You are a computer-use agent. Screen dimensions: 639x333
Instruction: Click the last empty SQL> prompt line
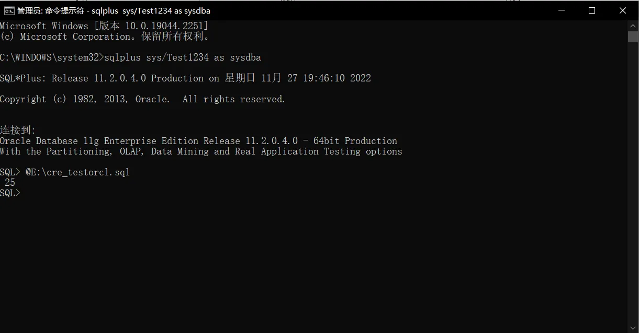click(x=10, y=193)
